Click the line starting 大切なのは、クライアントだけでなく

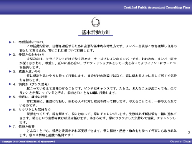click(102, 59)
